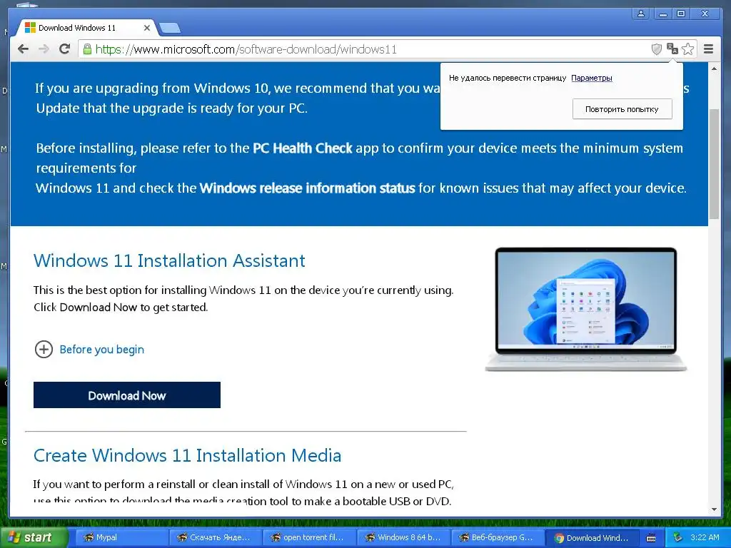
Task: Open the Windows start button
Action: click(x=33, y=537)
